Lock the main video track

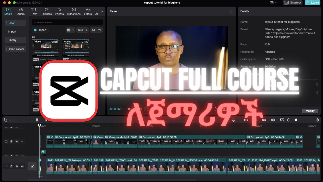click(11, 166)
